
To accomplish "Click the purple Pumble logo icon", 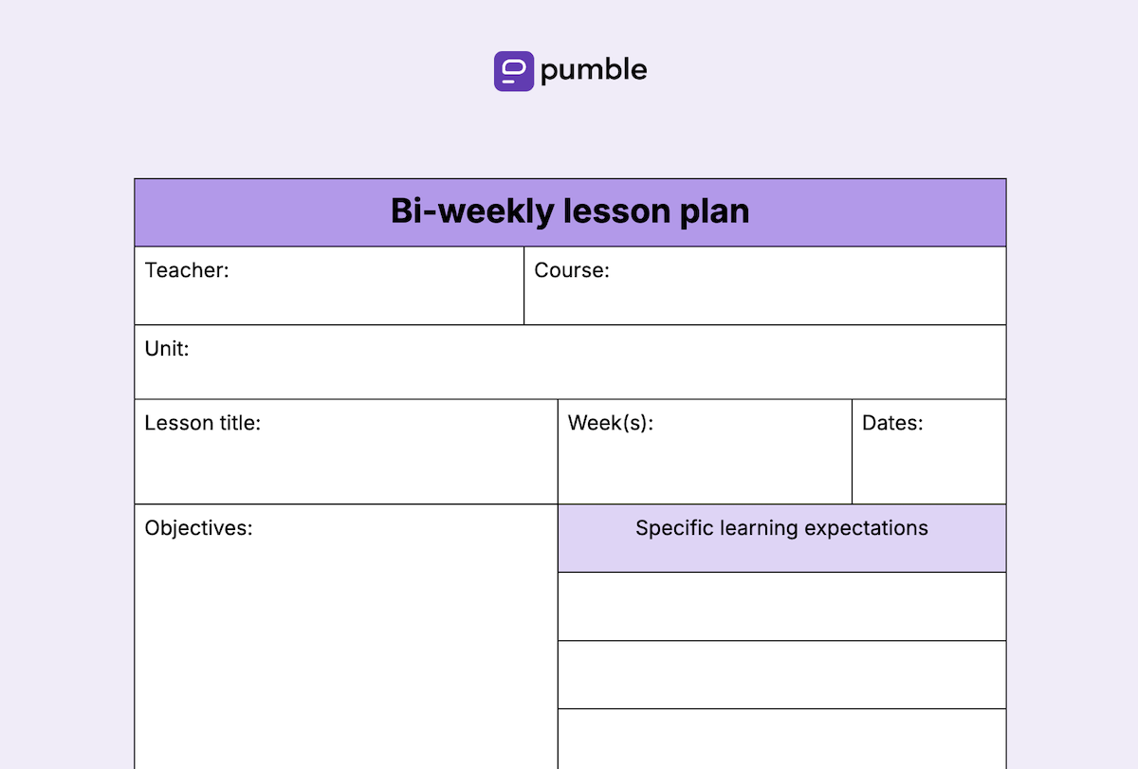I will [514, 71].
